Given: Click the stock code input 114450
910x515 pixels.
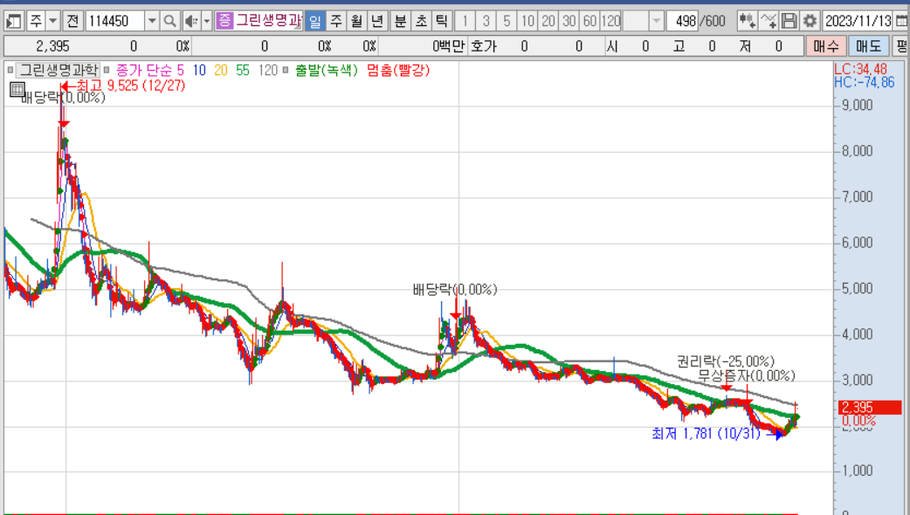Looking at the screenshot, I should click(x=115, y=22).
